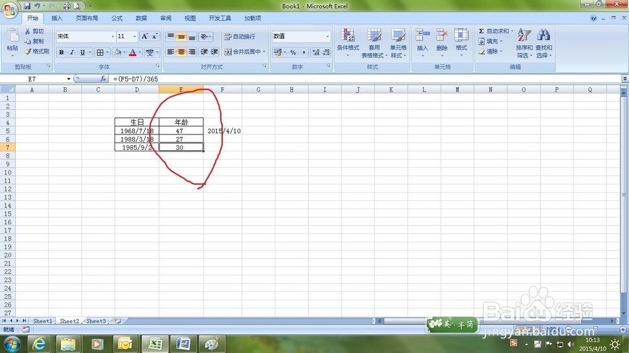This screenshot has width=629, height=353.
Task: Switch to the Insert (插入) ribbon tab
Action: (x=57, y=18)
